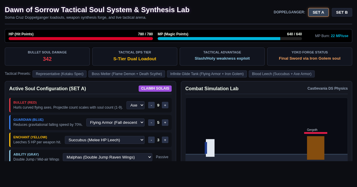Viewport: 357px width, 187px height.
Task: Click 'Reduces gravitational falling speed by 70%.' description
Action: (48, 125)
